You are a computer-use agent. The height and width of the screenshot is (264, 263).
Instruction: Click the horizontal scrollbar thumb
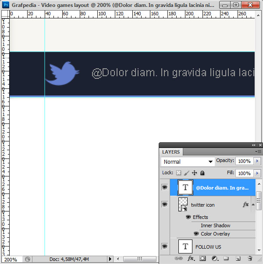pyautogui.click(x=140, y=259)
